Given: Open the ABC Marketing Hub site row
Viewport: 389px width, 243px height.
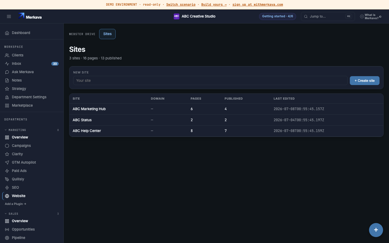Looking at the screenshot, I should (226, 109).
